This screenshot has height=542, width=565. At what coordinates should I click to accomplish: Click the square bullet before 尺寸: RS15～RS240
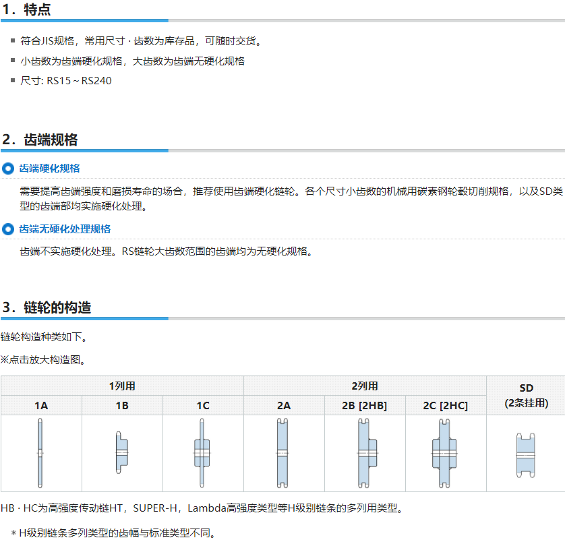13,80
